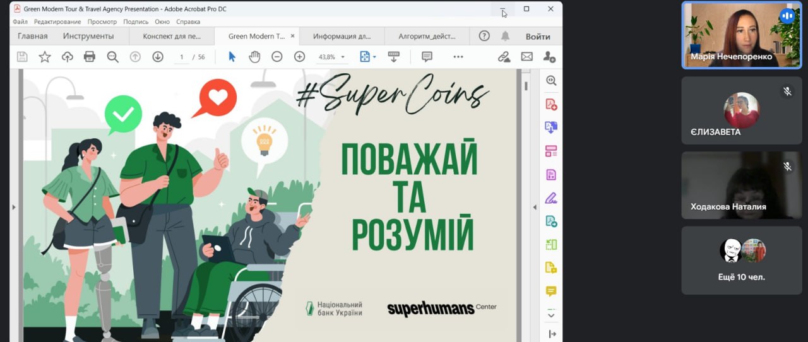The width and height of the screenshot is (808, 342).
Task: Click the page number input field
Action: [x=182, y=57]
